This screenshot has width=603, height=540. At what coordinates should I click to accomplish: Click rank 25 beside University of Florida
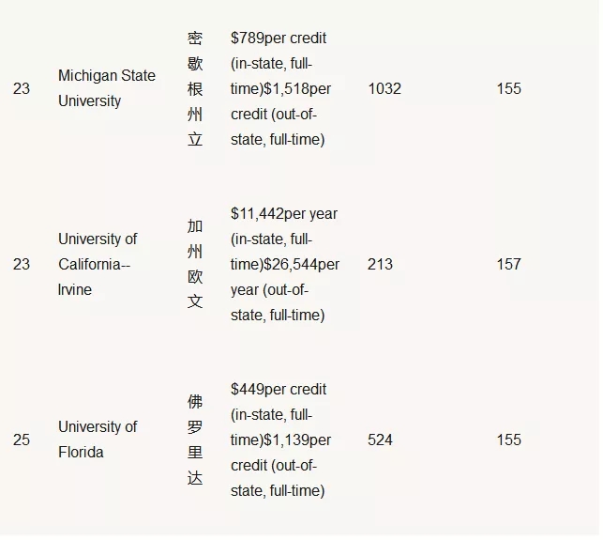(22, 440)
